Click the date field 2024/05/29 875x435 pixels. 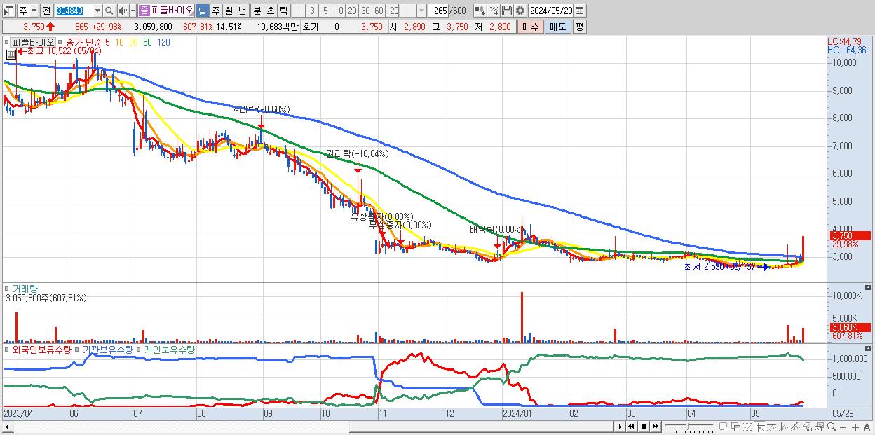(x=551, y=11)
